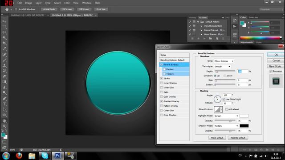This screenshot has width=285, height=160.
Task: Click the Play action button icon
Action: point(204,39)
